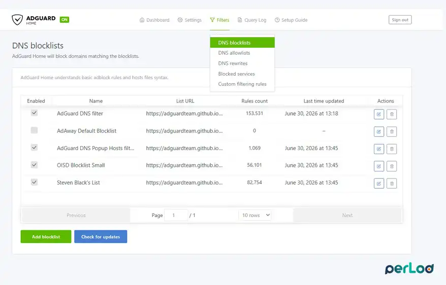Click the Previous page button
Screen dimensions: 446x285
coord(76,215)
